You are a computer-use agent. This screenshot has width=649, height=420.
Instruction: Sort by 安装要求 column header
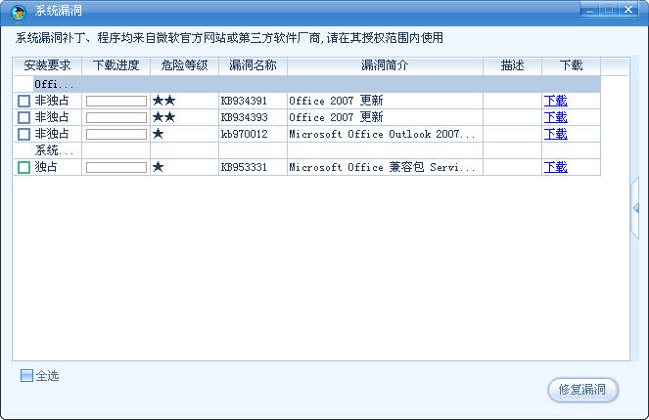pyautogui.click(x=47, y=65)
